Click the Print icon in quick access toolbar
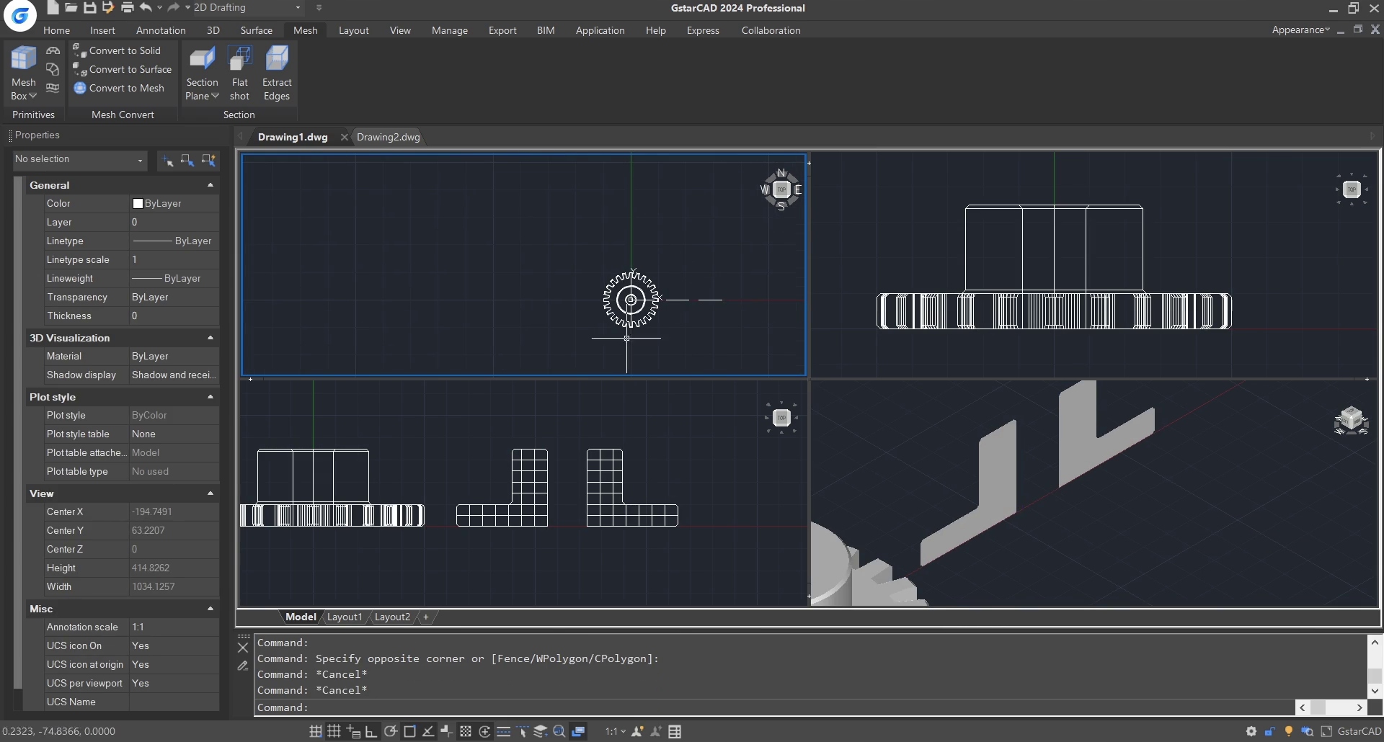Screen dimensions: 1384x742 tap(127, 8)
